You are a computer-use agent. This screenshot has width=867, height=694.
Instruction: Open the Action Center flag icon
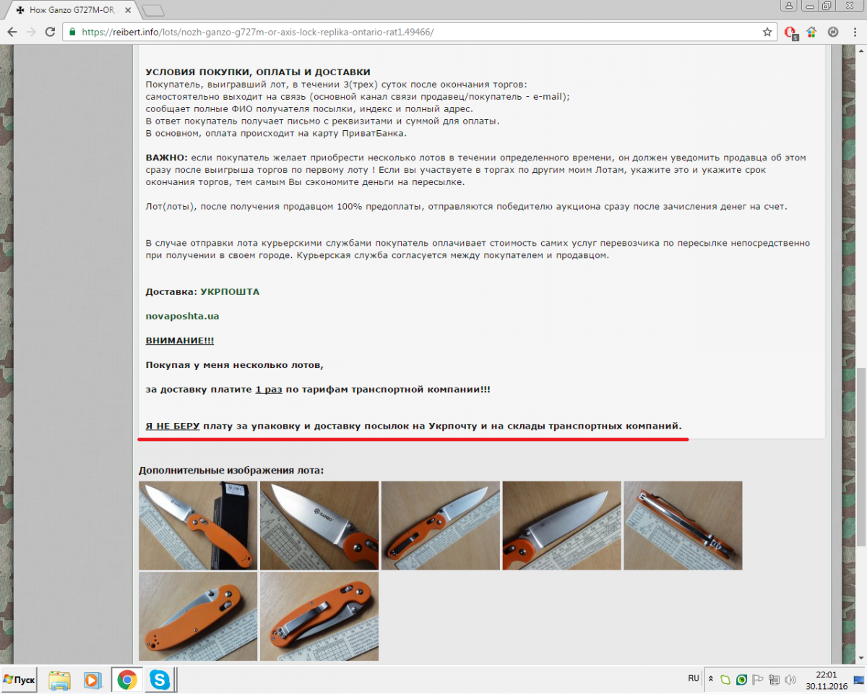[x=758, y=680]
